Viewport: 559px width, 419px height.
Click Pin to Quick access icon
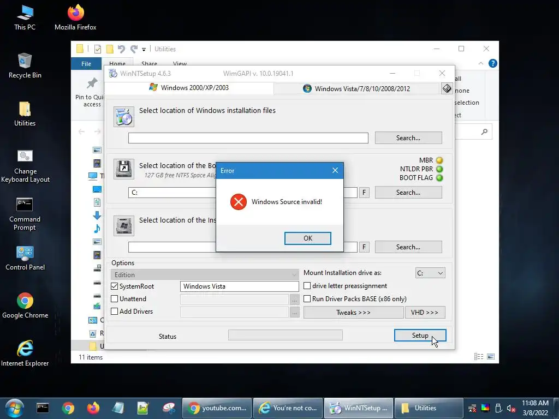[92, 83]
